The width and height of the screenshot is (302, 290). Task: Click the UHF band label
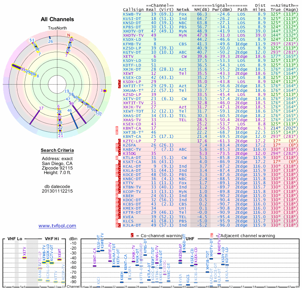(x=190, y=239)
